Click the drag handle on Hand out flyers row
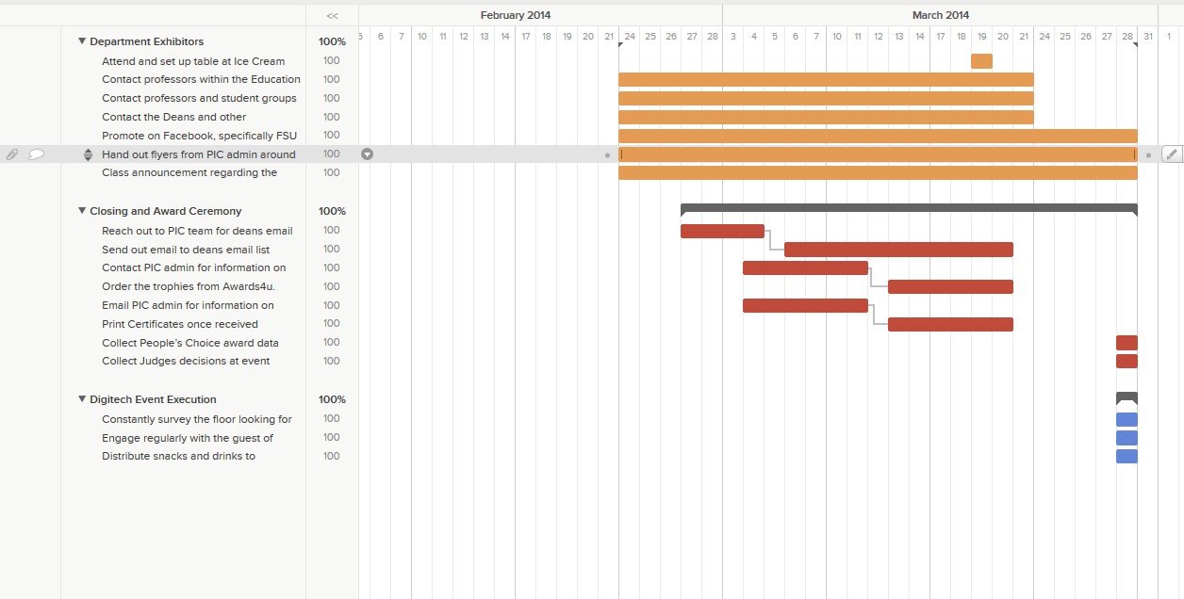 tap(89, 154)
